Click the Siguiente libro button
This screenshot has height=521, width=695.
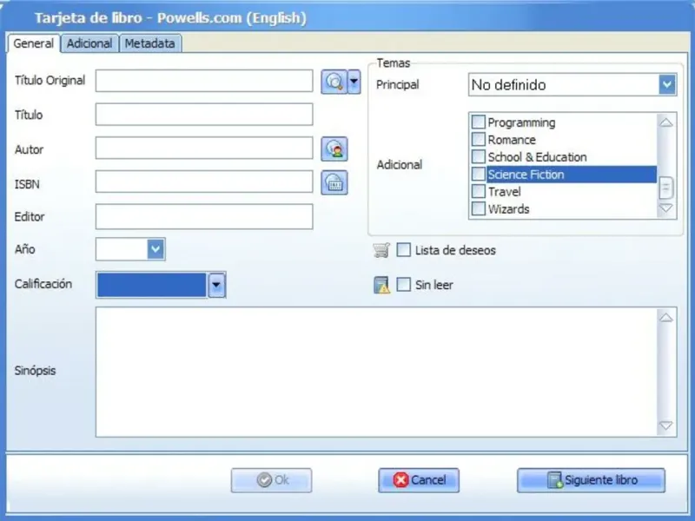pyautogui.click(x=591, y=480)
